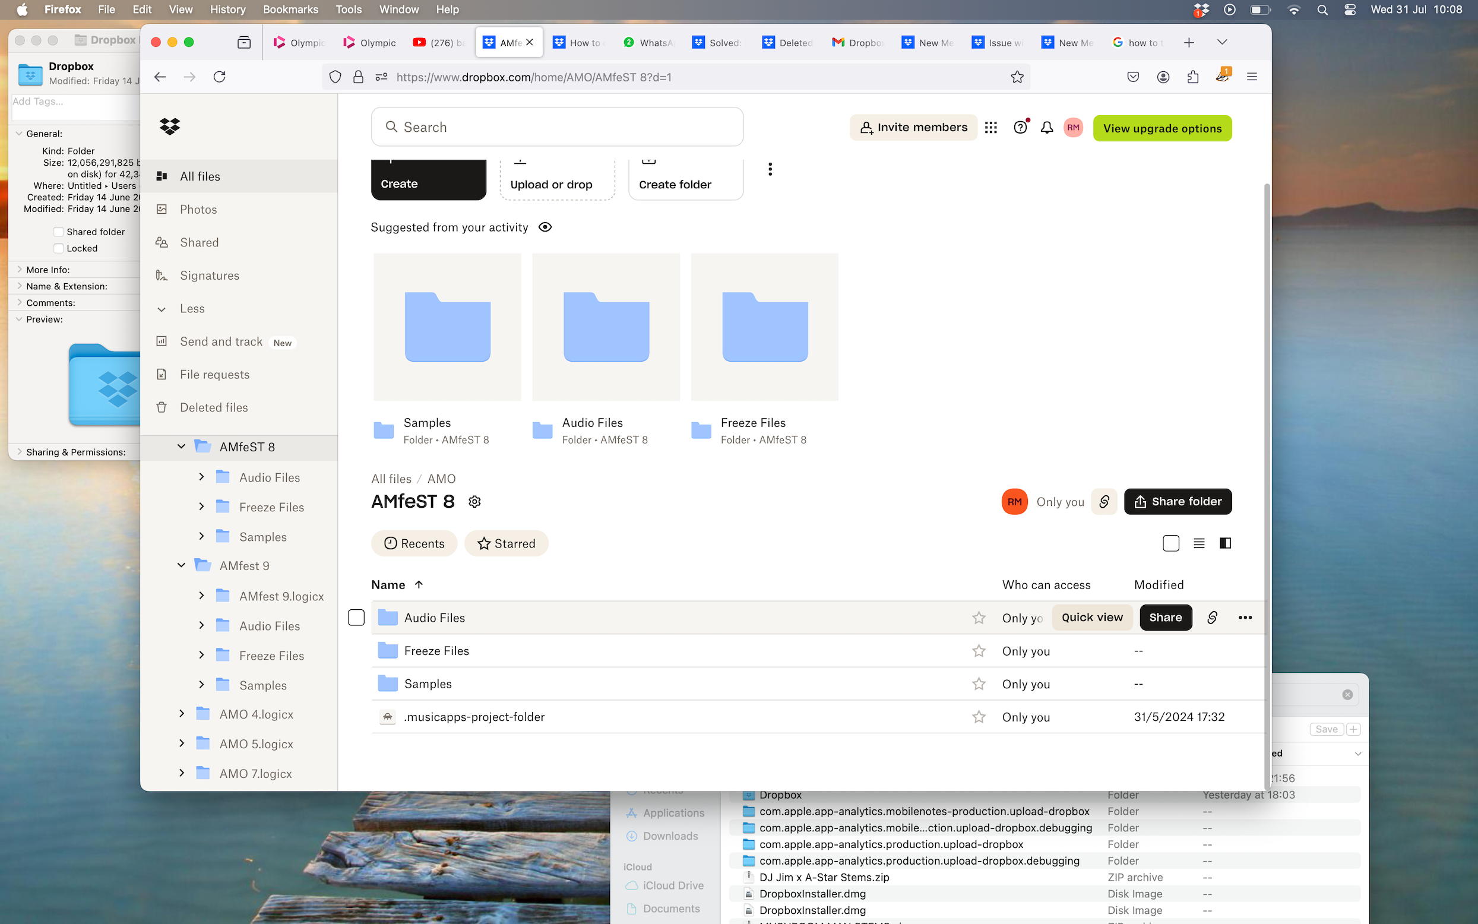Open the apps grid icon
The height and width of the screenshot is (924, 1478).
click(990, 128)
